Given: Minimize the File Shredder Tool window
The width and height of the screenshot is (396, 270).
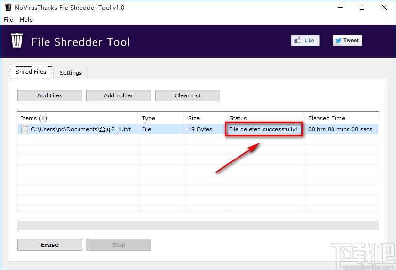Looking at the screenshot, I should coord(340,7).
